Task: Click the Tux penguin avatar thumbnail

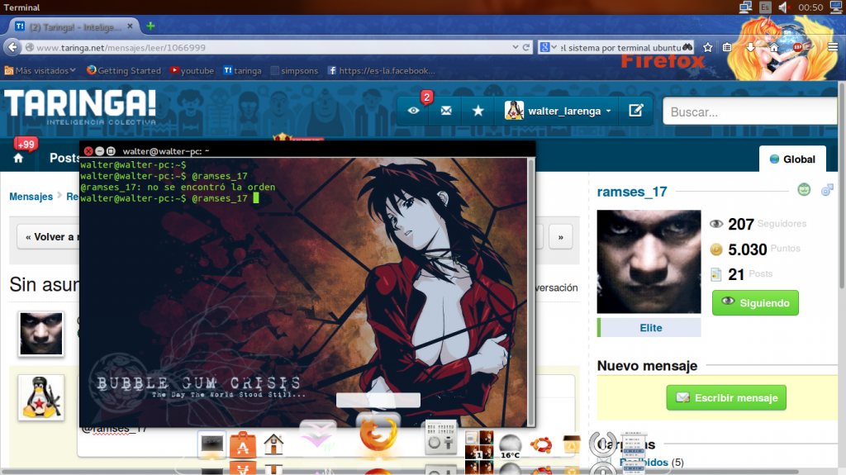Action: pos(41,397)
